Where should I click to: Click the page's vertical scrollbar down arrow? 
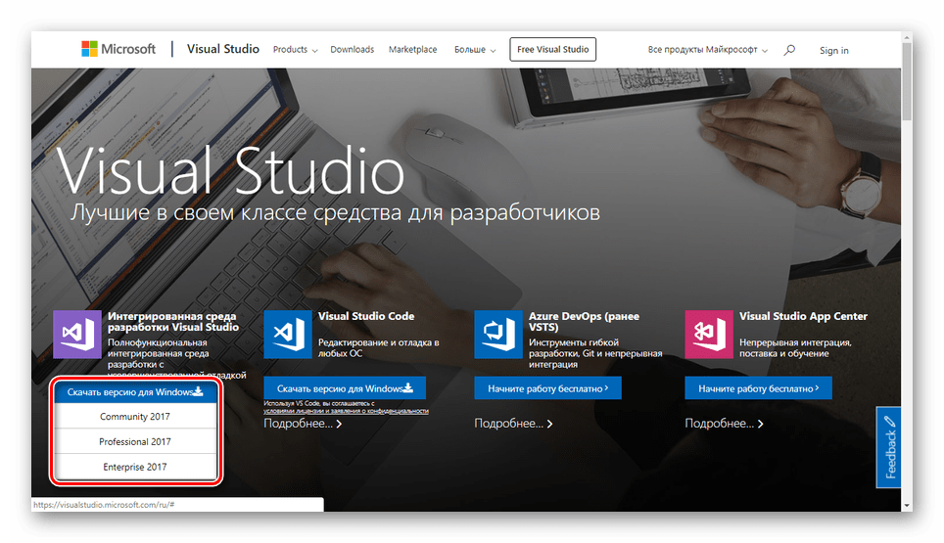907,506
